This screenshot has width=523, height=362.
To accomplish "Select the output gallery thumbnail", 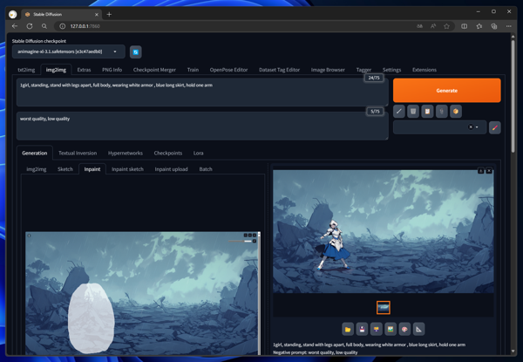I will click(384, 307).
